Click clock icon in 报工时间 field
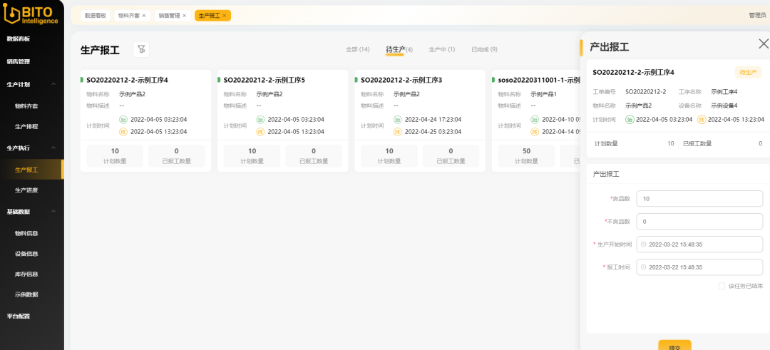This screenshot has width=770, height=350. (643, 267)
